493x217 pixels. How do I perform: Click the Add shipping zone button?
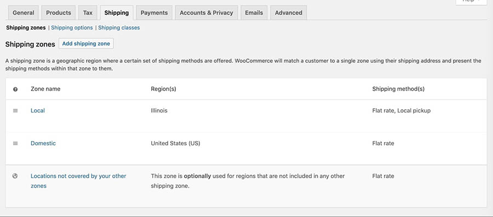pos(86,44)
